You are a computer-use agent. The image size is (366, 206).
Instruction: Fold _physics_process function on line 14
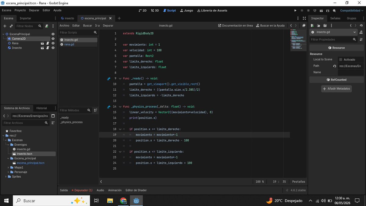tap(120, 107)
